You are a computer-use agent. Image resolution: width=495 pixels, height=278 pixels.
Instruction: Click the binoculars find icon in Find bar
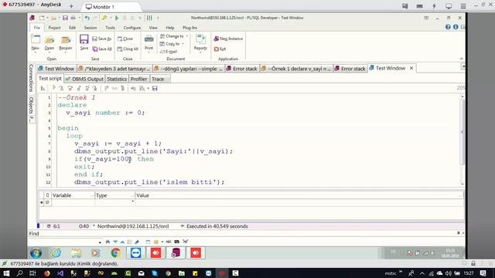click(x=108, y=242)
